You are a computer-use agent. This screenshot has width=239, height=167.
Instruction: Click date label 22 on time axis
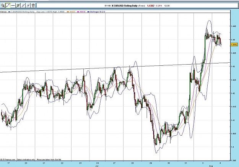coord(62,163)
